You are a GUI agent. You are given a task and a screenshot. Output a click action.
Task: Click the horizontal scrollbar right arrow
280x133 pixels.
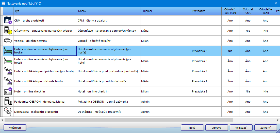pyautogui.click(x=278, y=119)
